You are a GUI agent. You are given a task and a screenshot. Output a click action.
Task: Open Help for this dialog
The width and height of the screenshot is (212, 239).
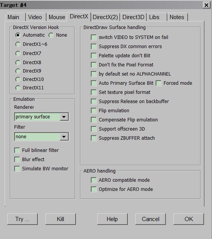[x=112, y=219]
